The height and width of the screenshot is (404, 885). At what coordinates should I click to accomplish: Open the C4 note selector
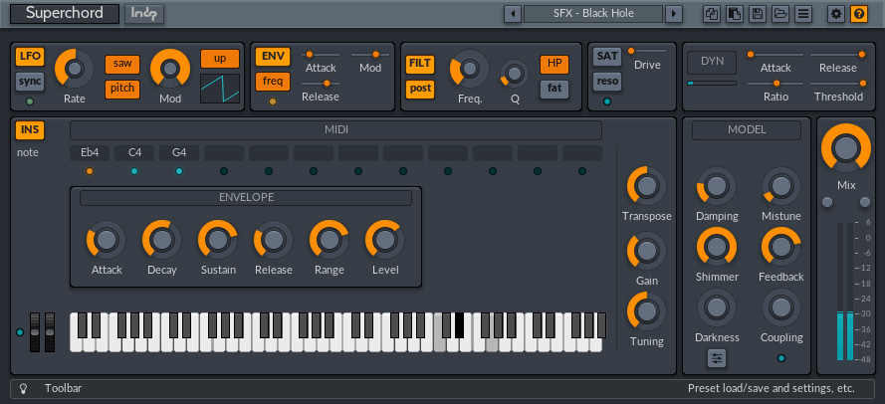coord(134,153)
